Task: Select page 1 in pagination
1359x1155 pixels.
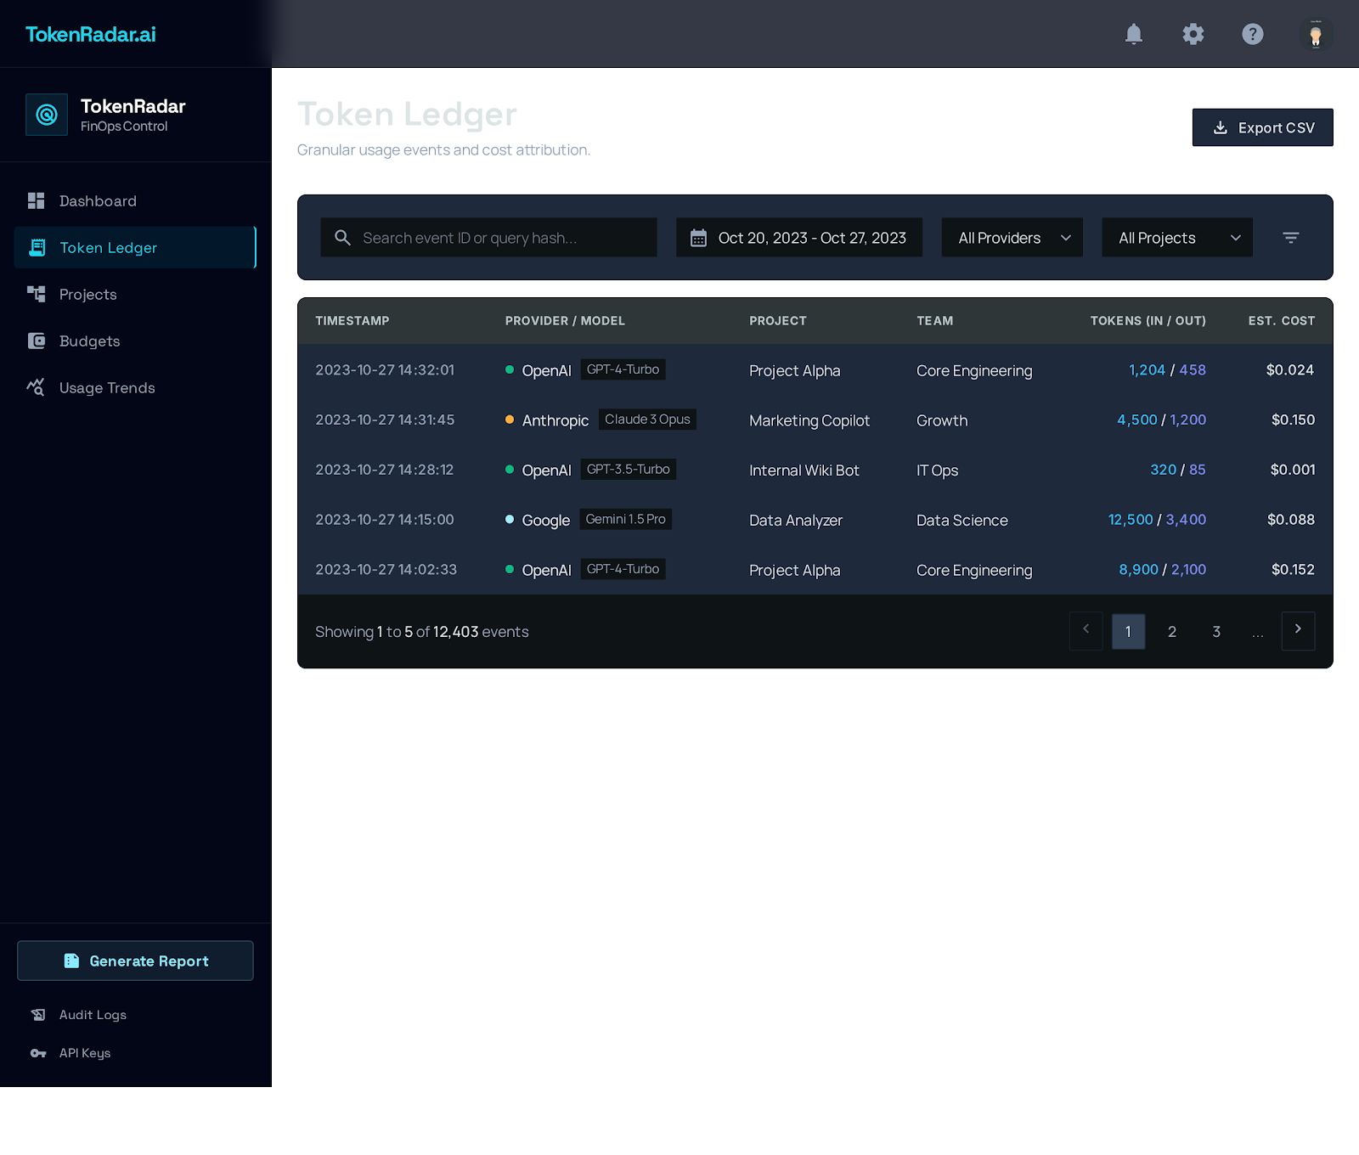Action: click(x=1128, y=632)
